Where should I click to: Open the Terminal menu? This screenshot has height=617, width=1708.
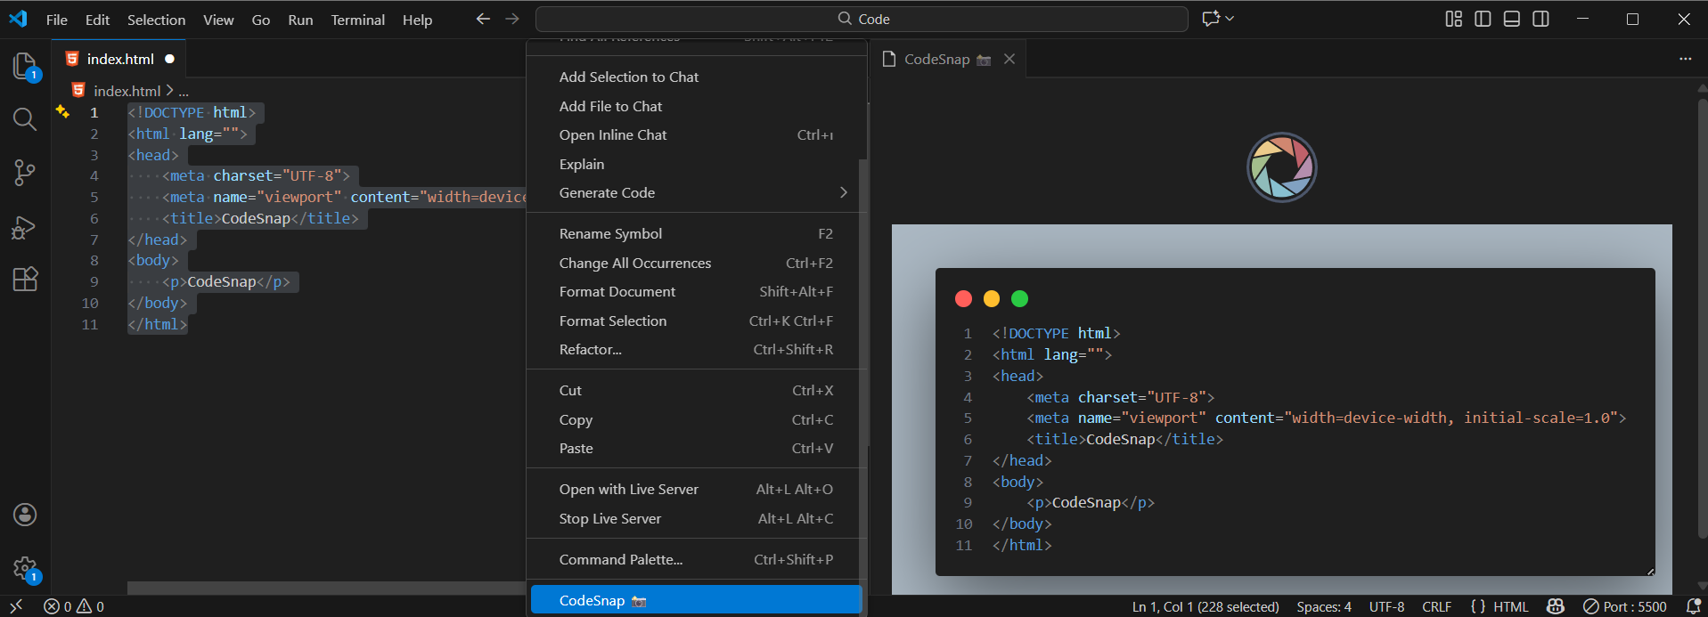357,20
